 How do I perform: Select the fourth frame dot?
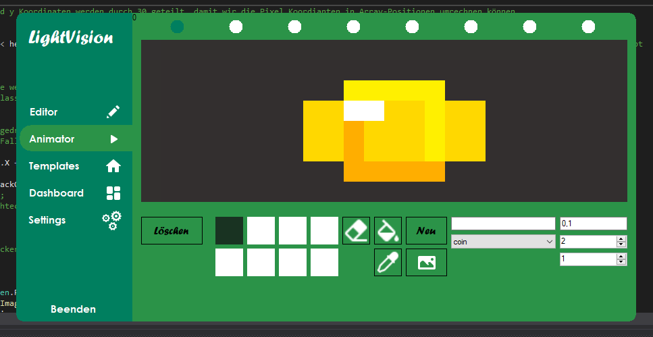(x=354, y=26)
